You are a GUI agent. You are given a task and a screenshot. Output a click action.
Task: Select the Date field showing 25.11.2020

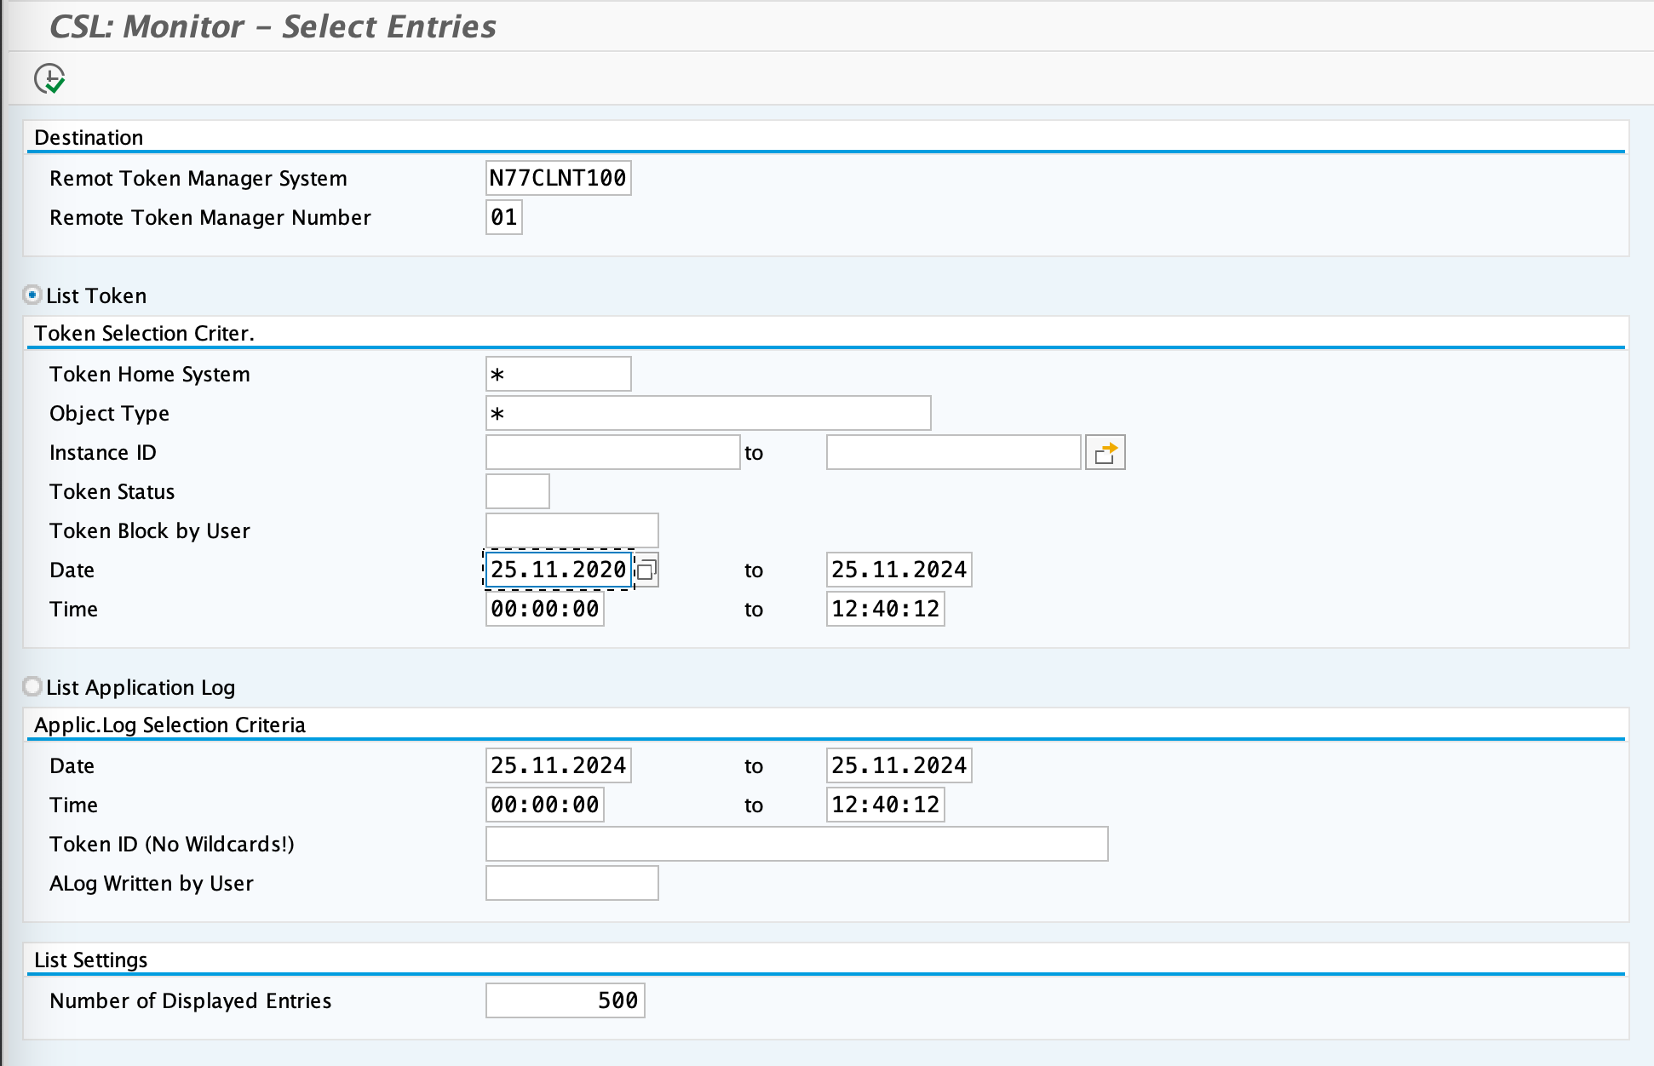pyautogui.click(x=557, y=570)
